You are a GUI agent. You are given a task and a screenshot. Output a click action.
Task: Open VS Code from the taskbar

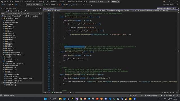coord(110,99)
